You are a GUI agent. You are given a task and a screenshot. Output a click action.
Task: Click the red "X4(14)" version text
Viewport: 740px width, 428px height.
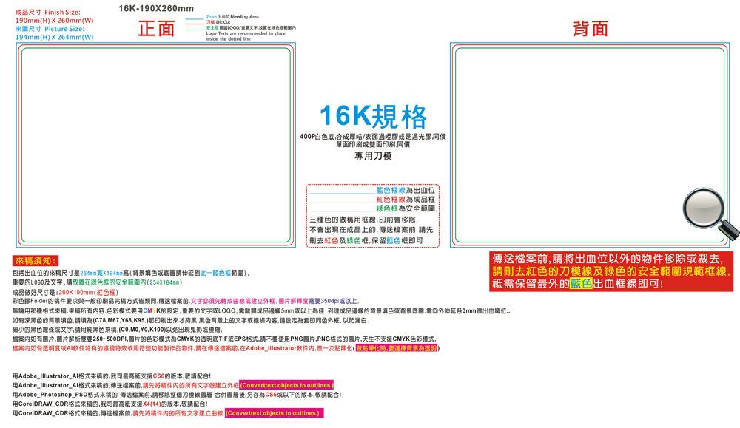click(152, 404)
